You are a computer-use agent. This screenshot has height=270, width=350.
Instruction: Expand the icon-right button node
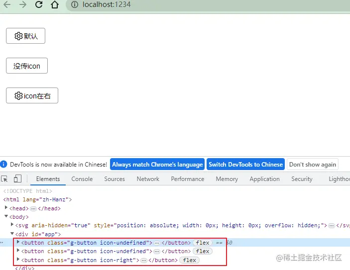point(18,259)
